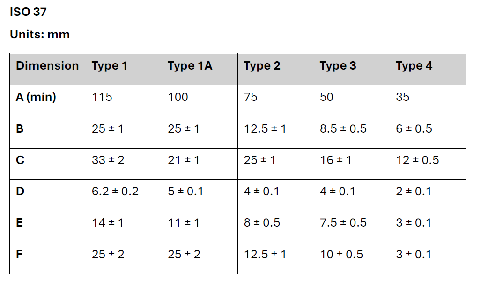The width and height of the screenshot is (481, 285).
Task: Select the 6.2 ± 0.2 cell
Action: 124,195
